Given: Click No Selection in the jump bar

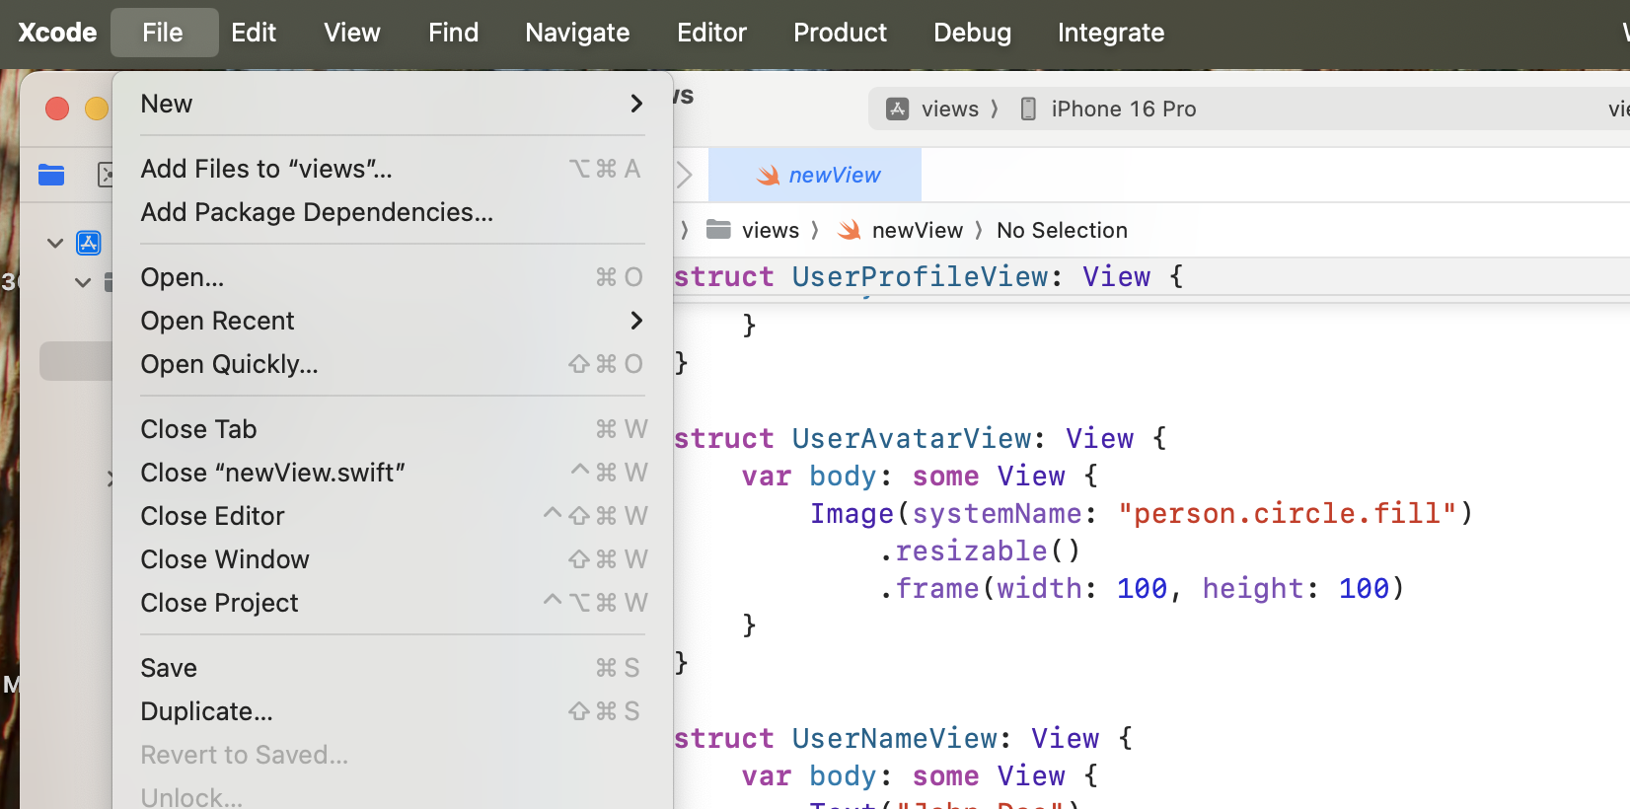Looking at the screenshot, I should point(1062,230).
